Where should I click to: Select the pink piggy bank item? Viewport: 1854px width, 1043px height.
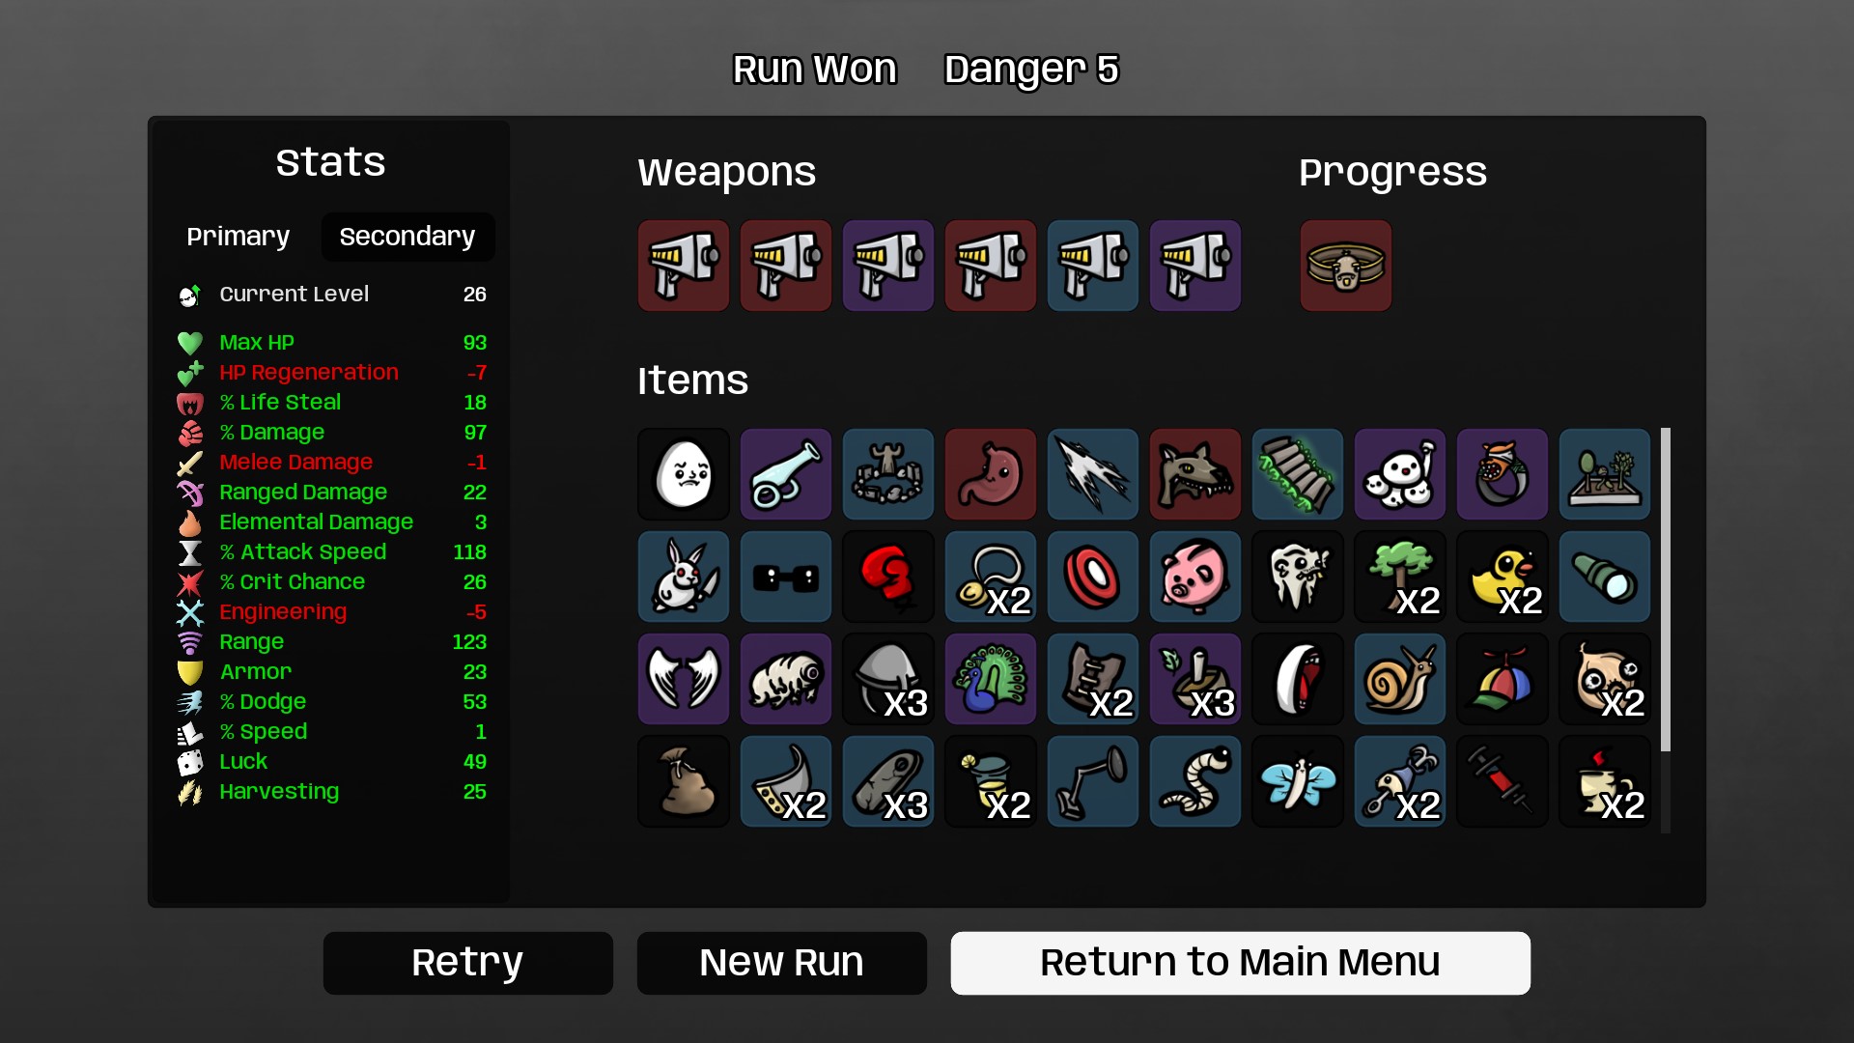[x=1195, y=577]
